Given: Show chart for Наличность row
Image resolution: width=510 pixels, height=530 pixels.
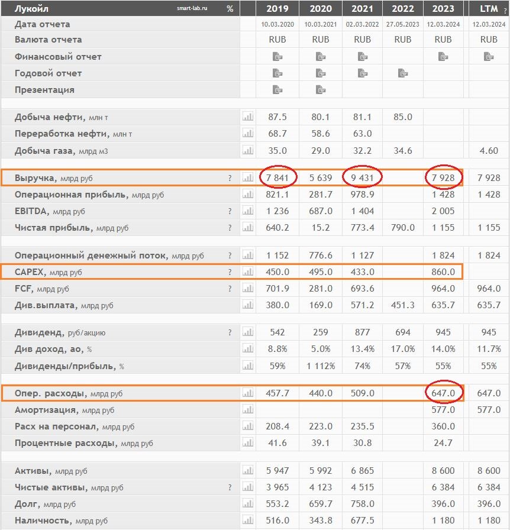Looking at the screenshot, I should [248, 520].
